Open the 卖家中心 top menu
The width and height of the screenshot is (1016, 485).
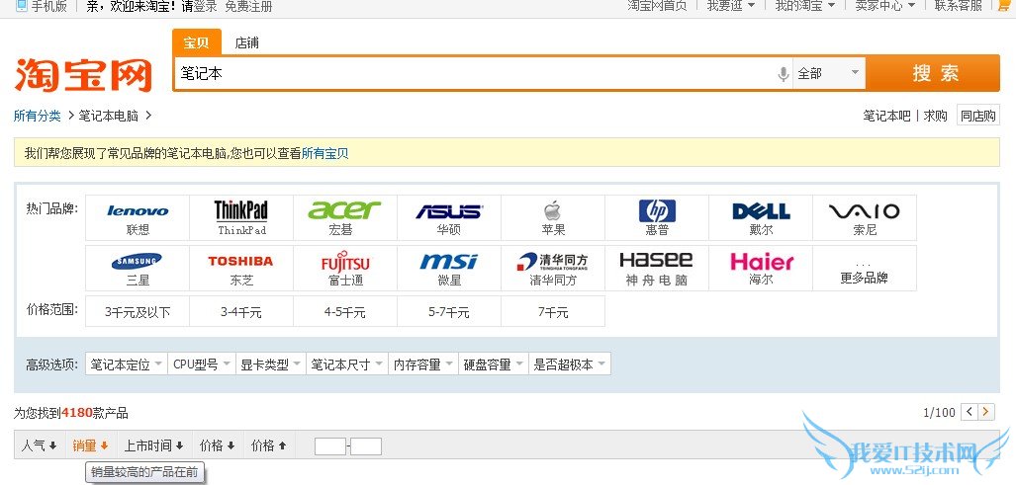coord(884,6)
